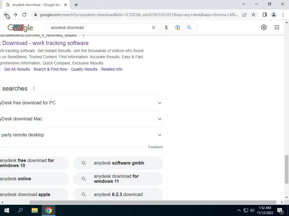Image resolution: width=289 pixels, height=216 pixels.
Task: Click the Google logo
Action: (20, 28)
